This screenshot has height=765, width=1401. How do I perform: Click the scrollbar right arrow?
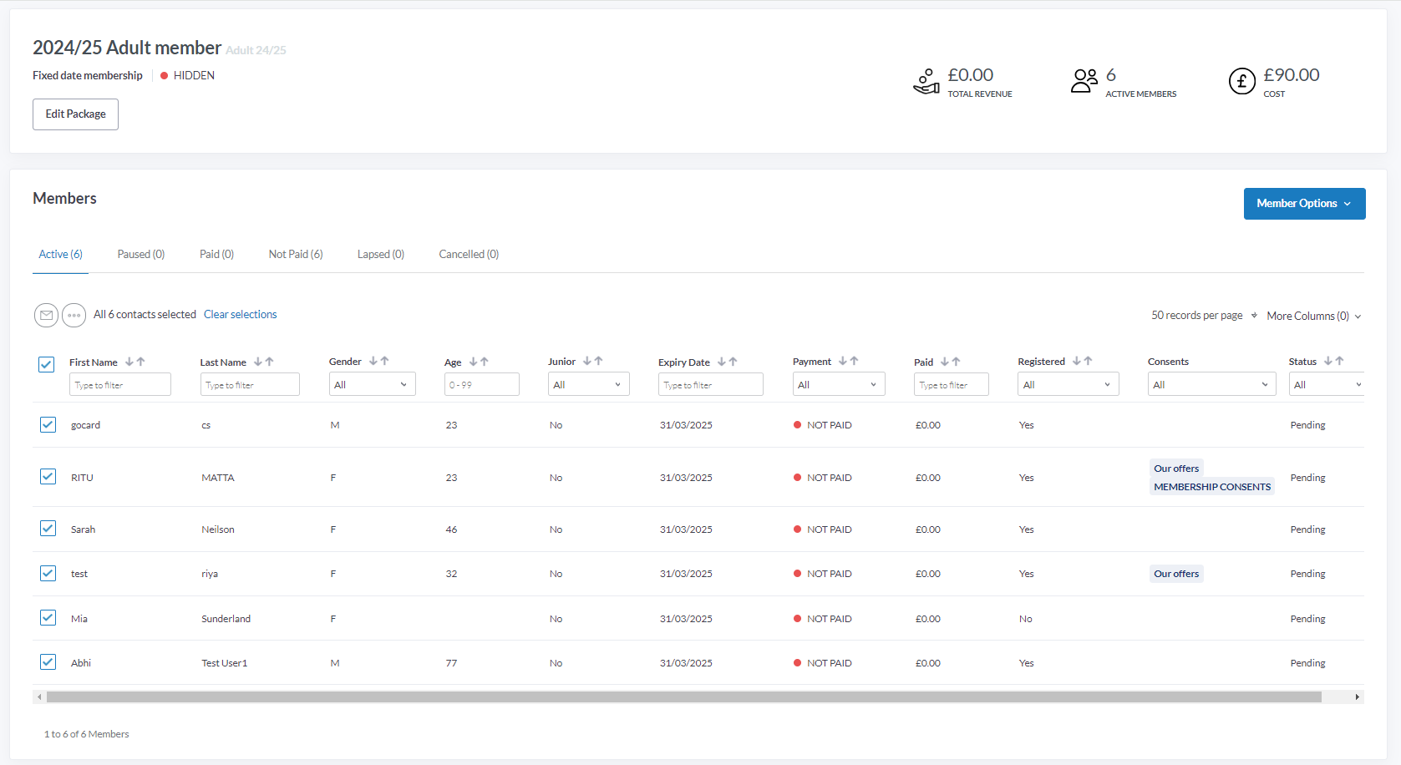pos(1358,697)
